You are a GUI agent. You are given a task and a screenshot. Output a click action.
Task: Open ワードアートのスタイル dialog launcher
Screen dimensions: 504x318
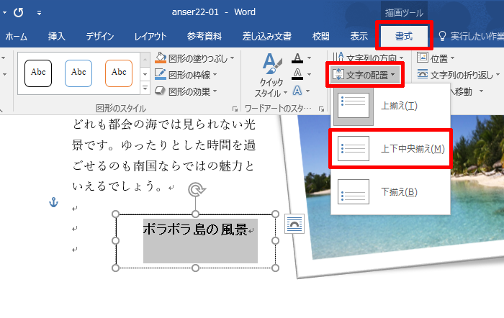pyautogui.click(x=321, y=109)
